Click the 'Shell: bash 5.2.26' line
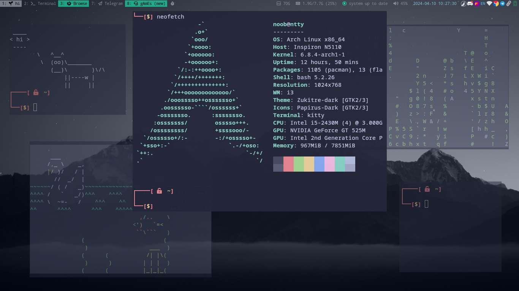 click(304, 77)
